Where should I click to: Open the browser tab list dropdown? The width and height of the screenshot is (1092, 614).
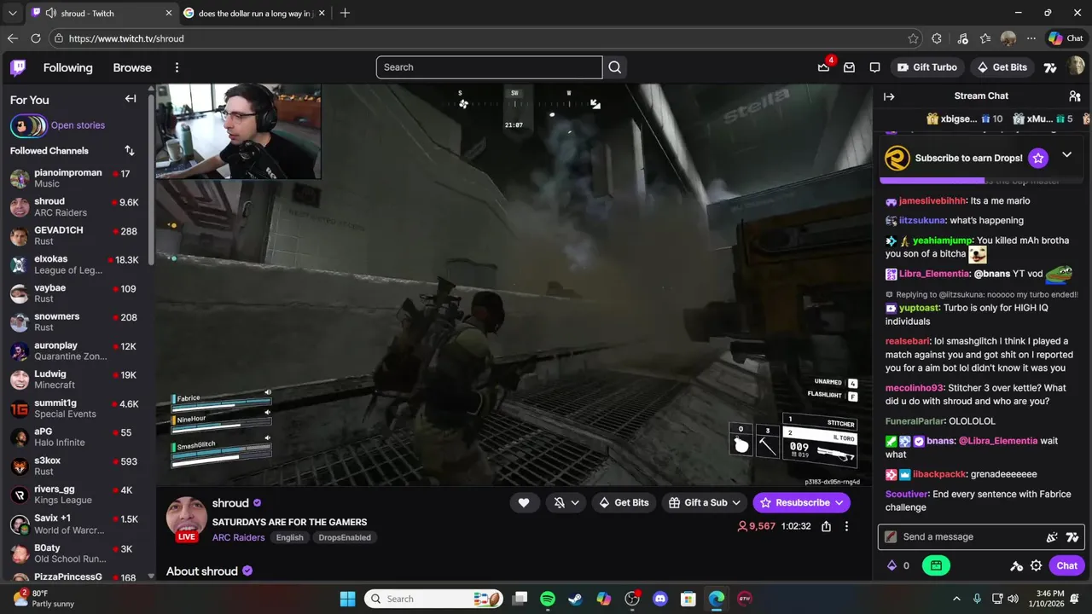(12, 14)
